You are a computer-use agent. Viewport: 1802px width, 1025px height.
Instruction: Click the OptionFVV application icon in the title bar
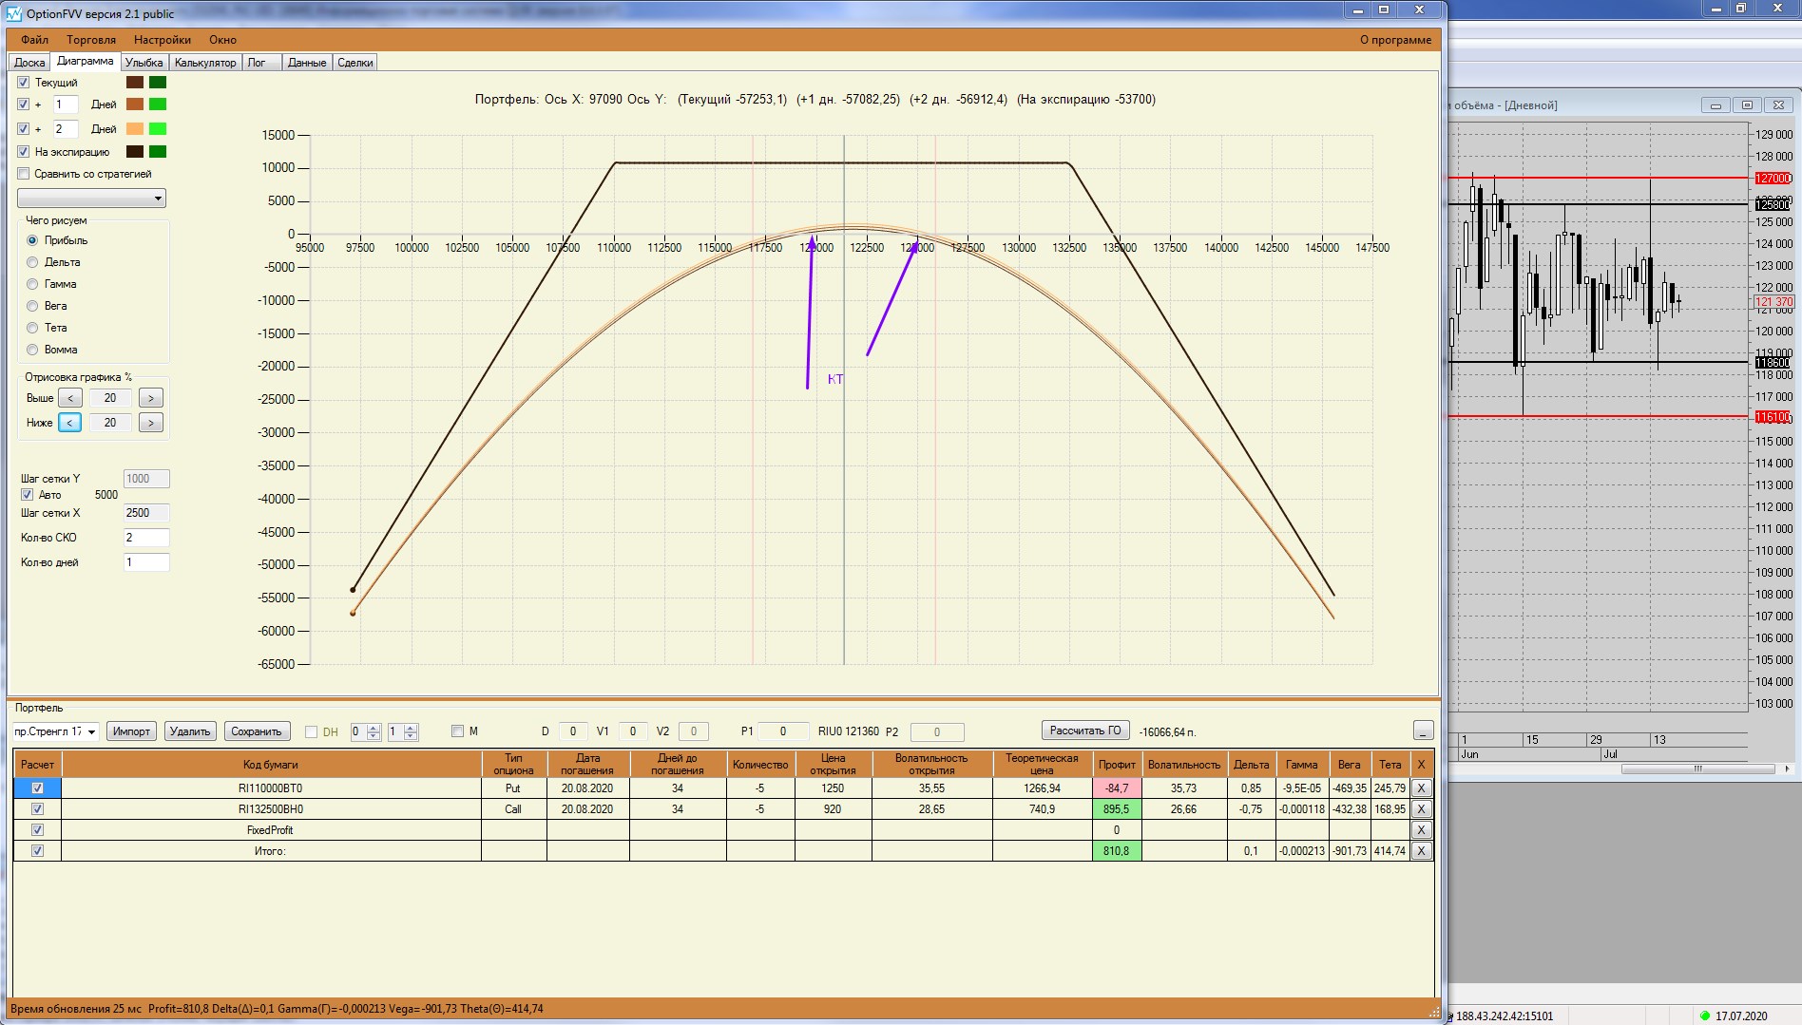click(x=14, y=13)
